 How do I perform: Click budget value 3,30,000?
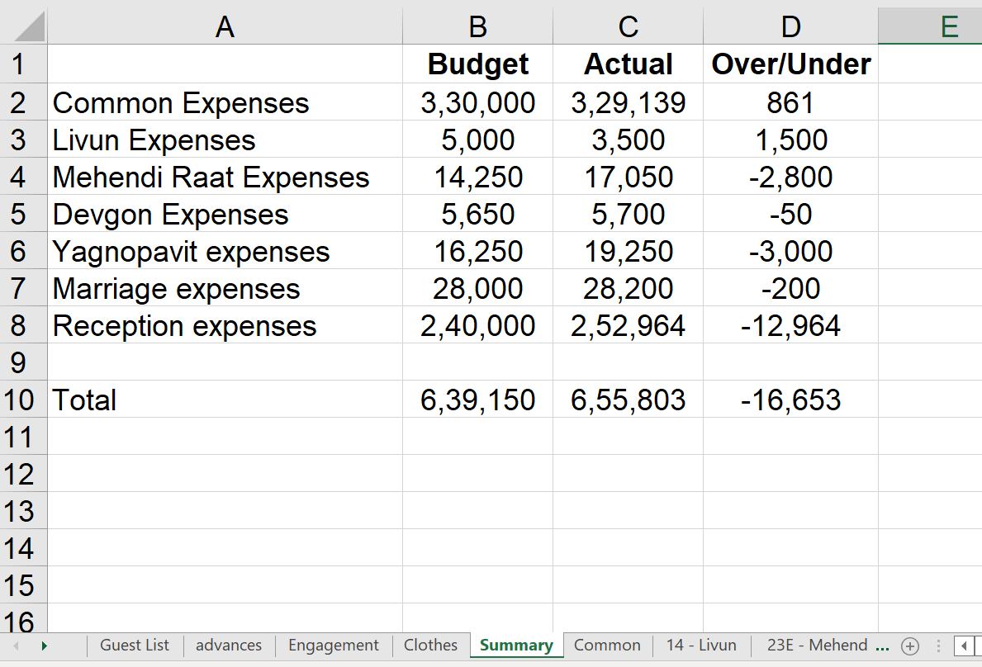point(478,102)
